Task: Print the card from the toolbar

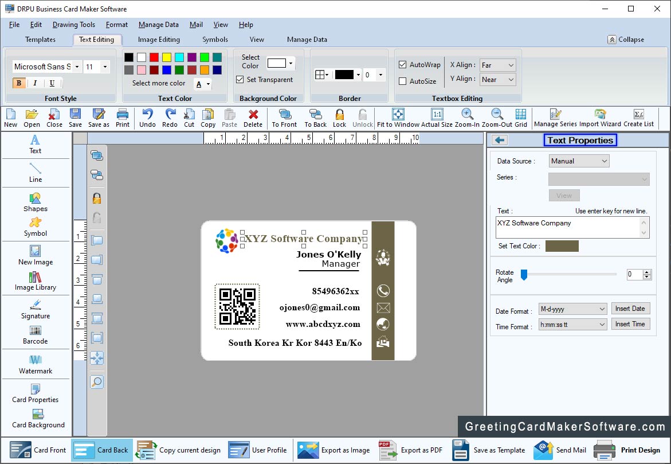Action: coord(123,118)
